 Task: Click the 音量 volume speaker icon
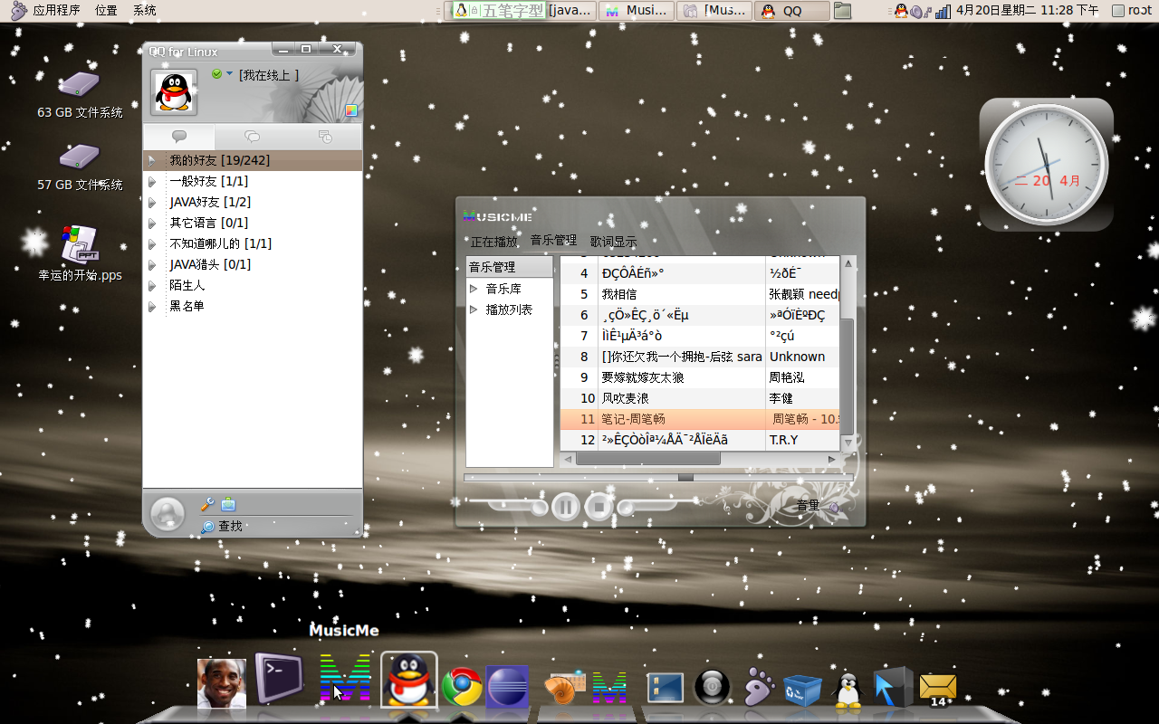coord(834,507)
